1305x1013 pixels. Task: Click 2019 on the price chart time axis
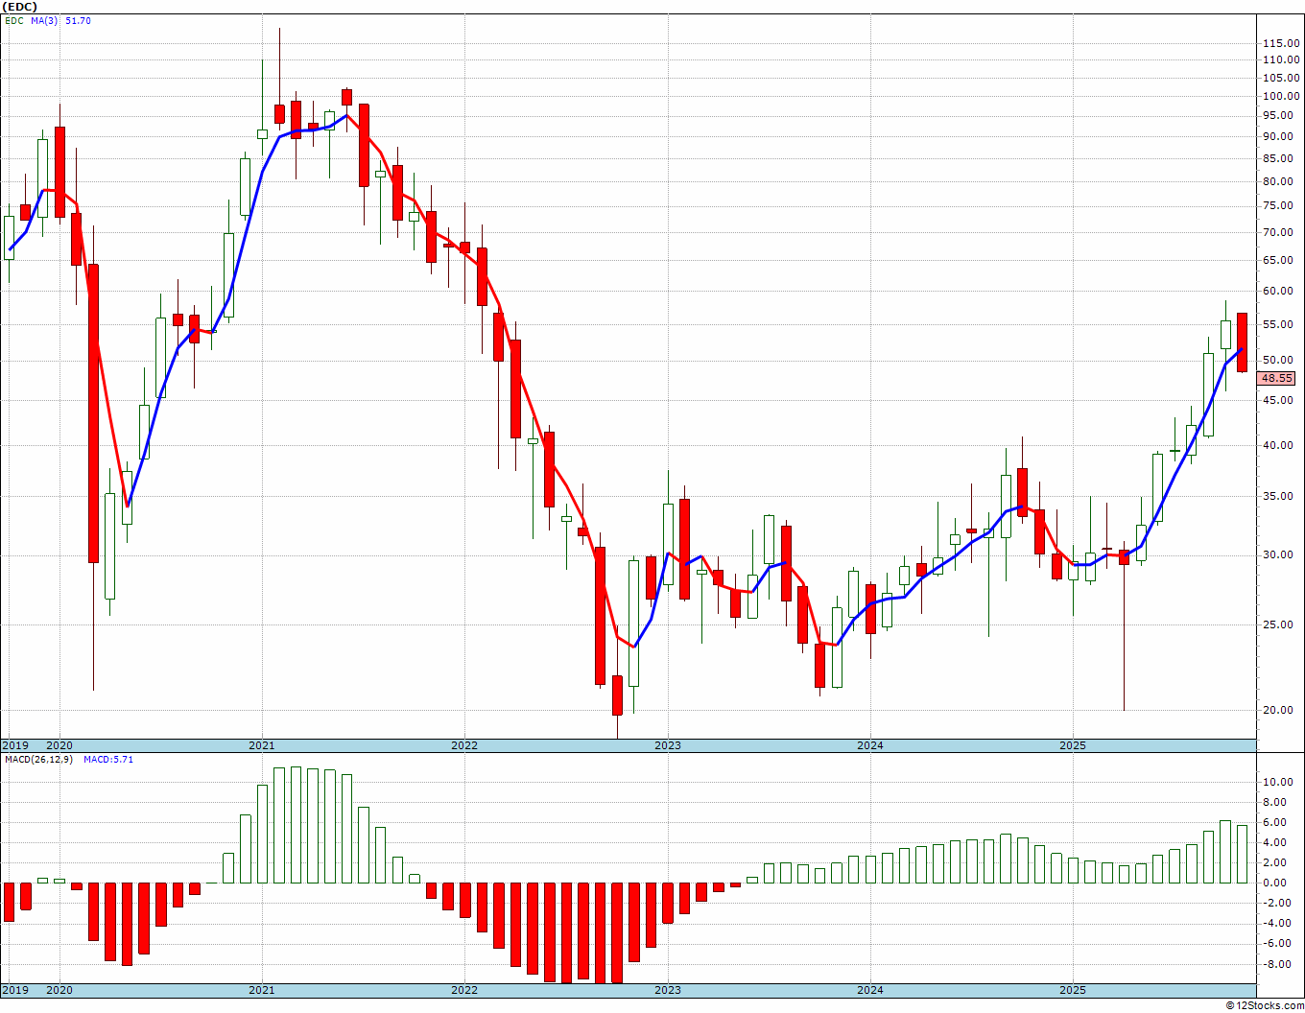point(14,745)
